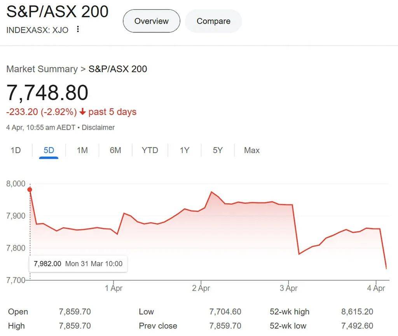Switch chart to 1M range

(x=82, y=150)
